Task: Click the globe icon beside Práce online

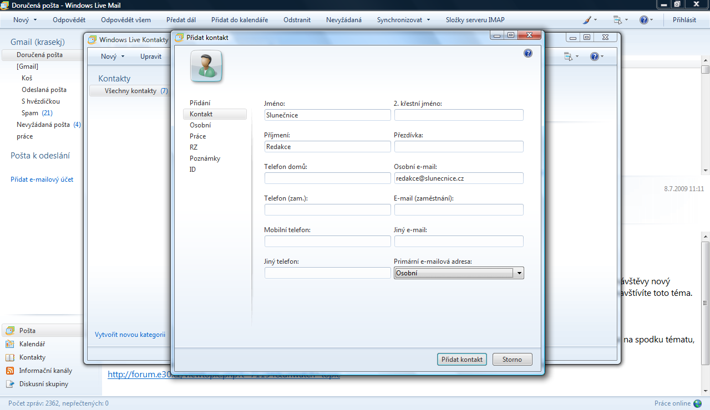Action: point(697,403)
